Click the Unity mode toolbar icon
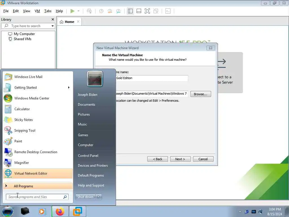Image resolution: width=289 pixels, height=217 pixels. pyautogui.click(x=156, y=11)
